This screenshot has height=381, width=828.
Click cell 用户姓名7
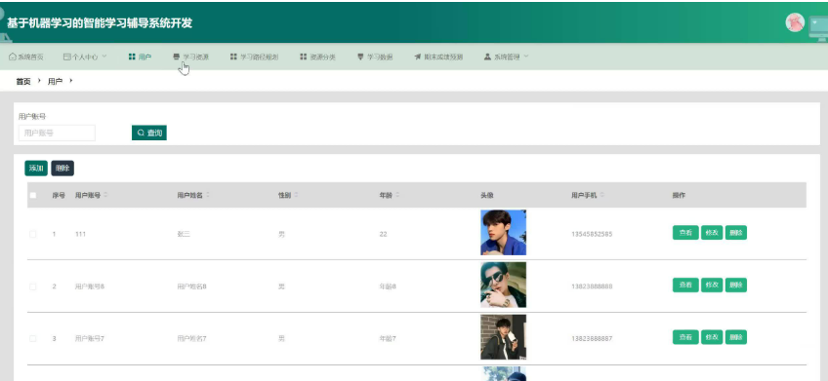click(x=191, y=338)
